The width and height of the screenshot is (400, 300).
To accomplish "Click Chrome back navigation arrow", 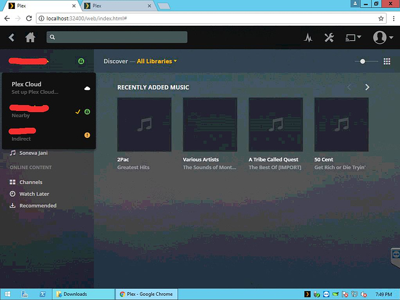I will [7, 19].
